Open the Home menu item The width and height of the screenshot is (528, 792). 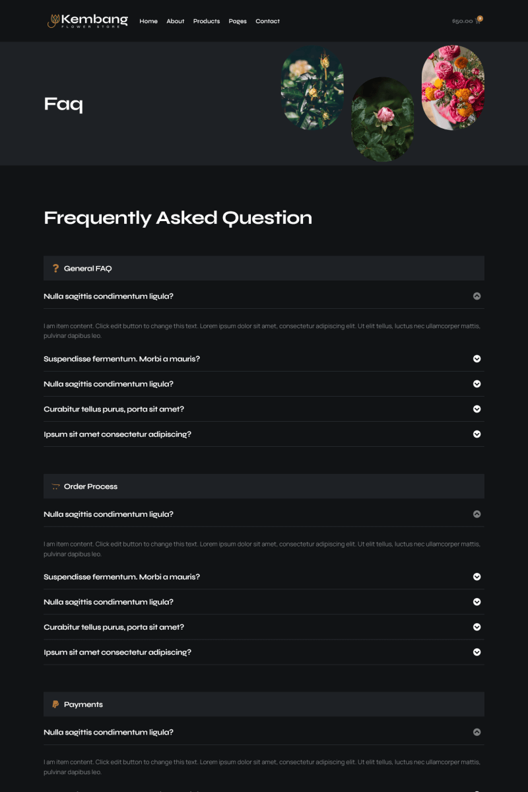tap(148, 21)
